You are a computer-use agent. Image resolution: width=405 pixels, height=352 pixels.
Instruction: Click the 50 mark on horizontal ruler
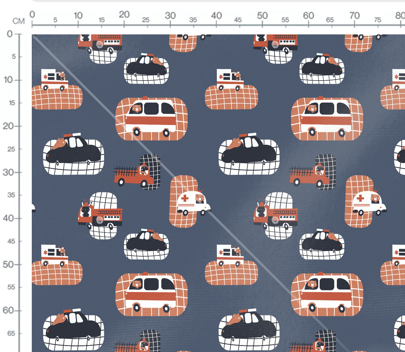pyautogui.click(x=262, y=15)
